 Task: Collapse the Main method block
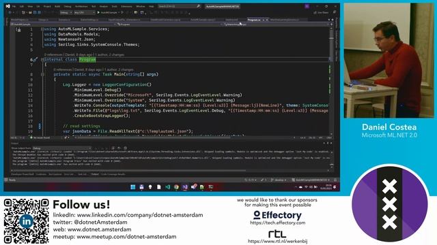pyautogui.click(x=42, y=74)
